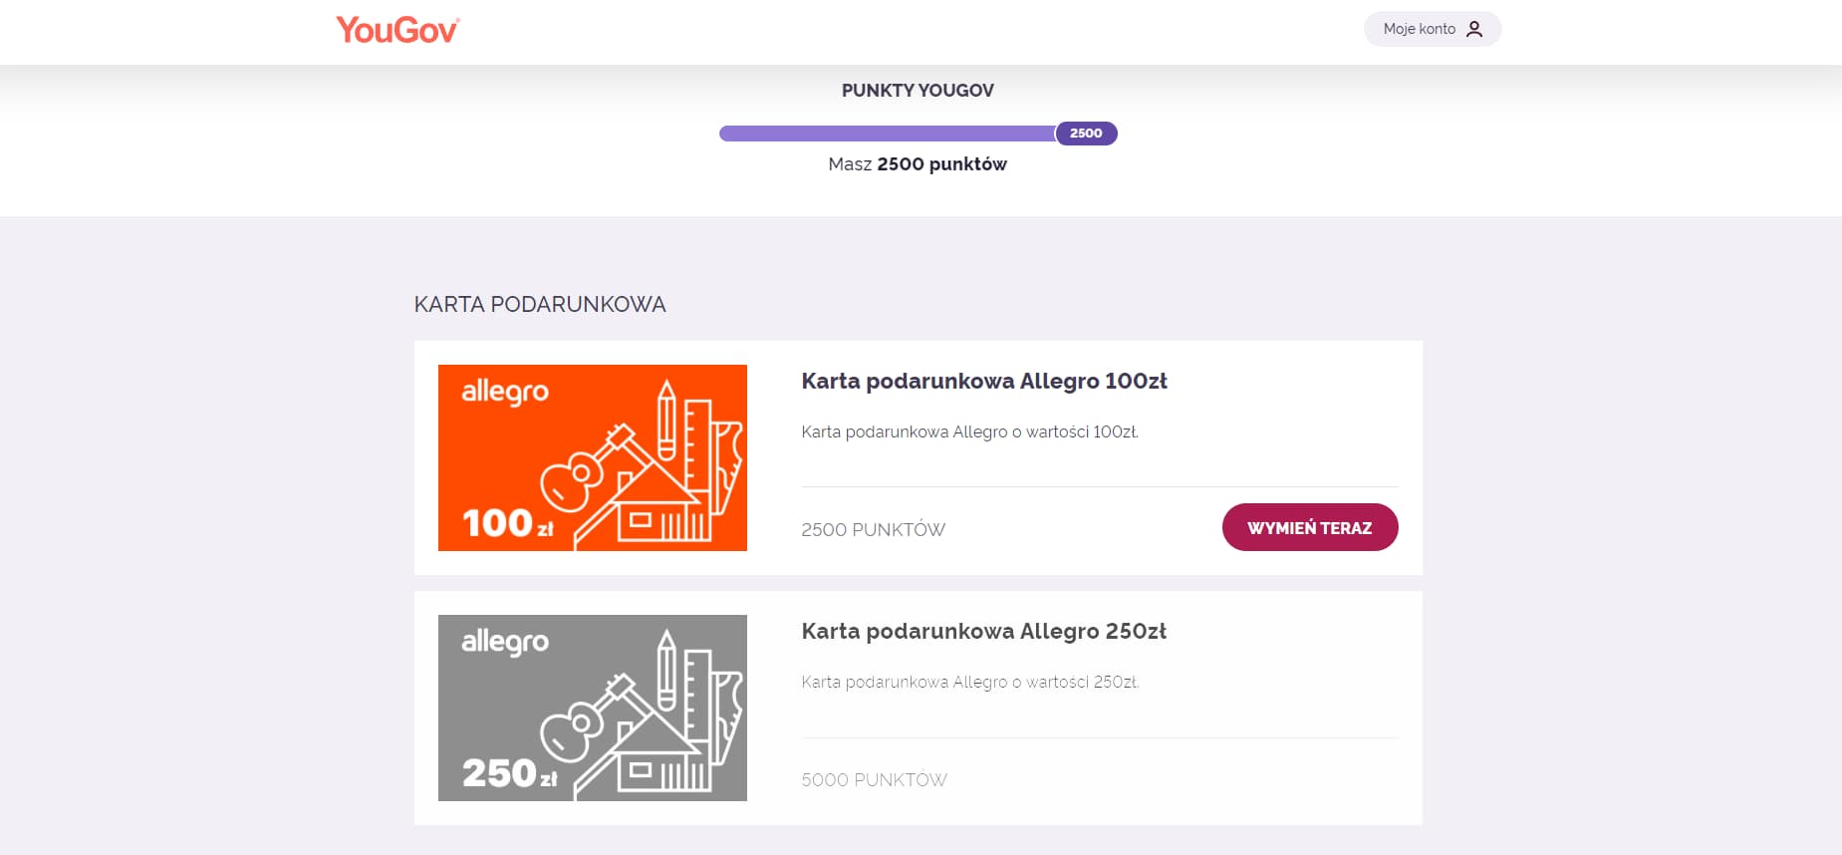Click the 2500 points progress badge
The height and width of the screenshot is (855, 1842).
coord(1086,133)
